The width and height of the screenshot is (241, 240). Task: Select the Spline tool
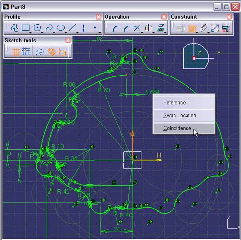(49, 28)
